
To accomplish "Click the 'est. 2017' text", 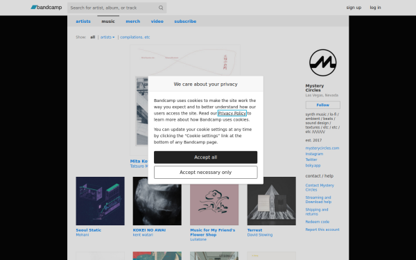I will (313, 140).
